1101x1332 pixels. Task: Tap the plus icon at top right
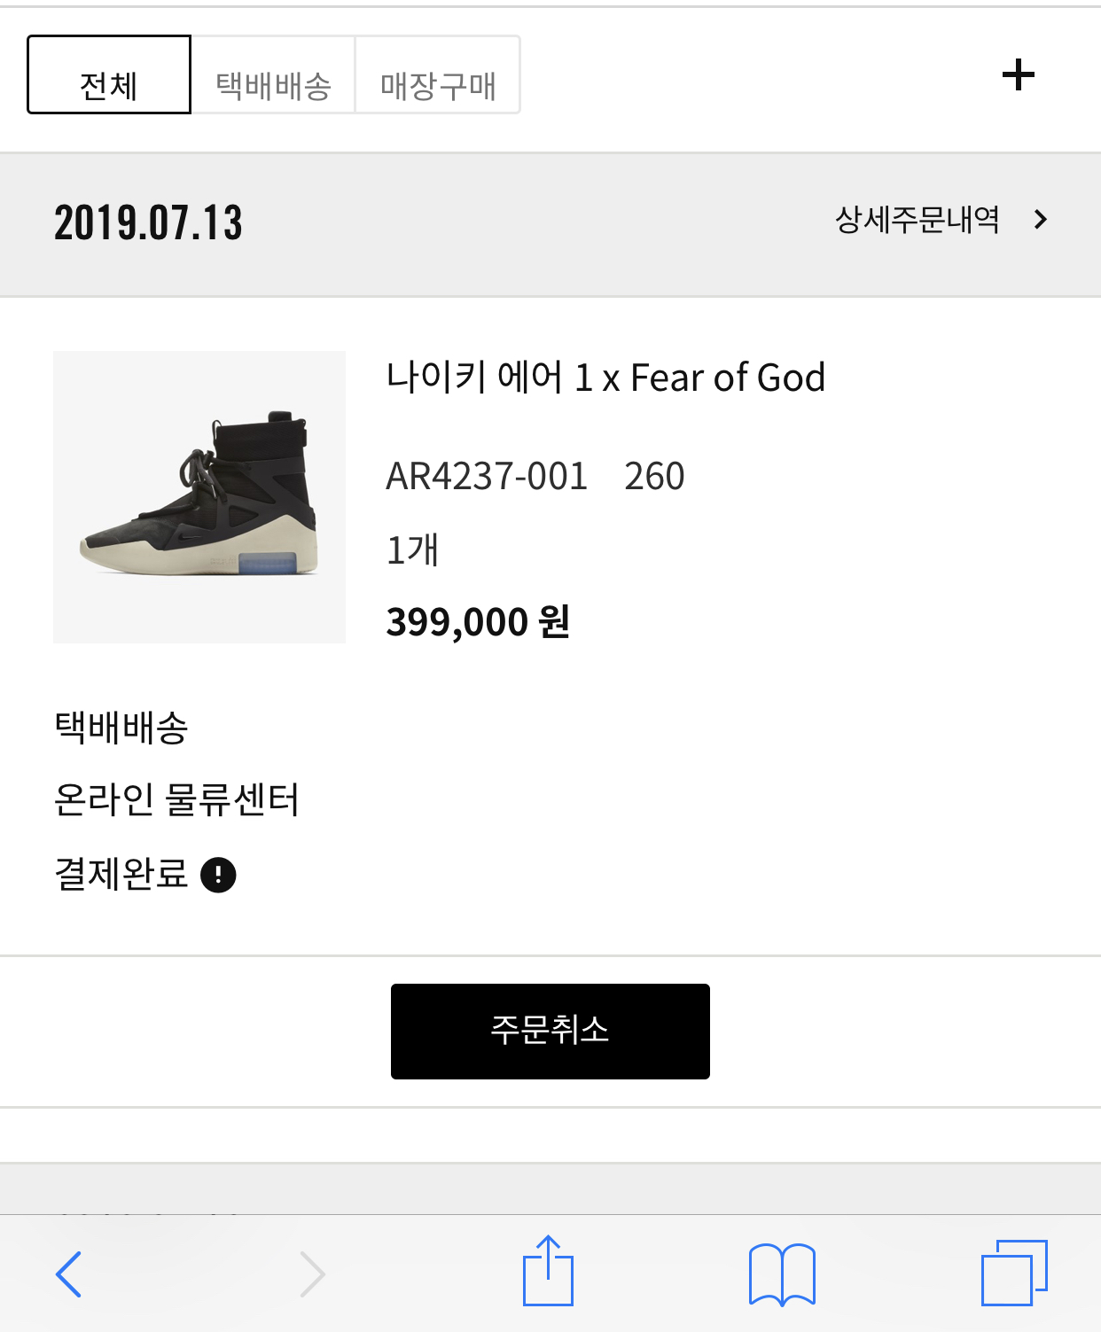coord(1018,74)
